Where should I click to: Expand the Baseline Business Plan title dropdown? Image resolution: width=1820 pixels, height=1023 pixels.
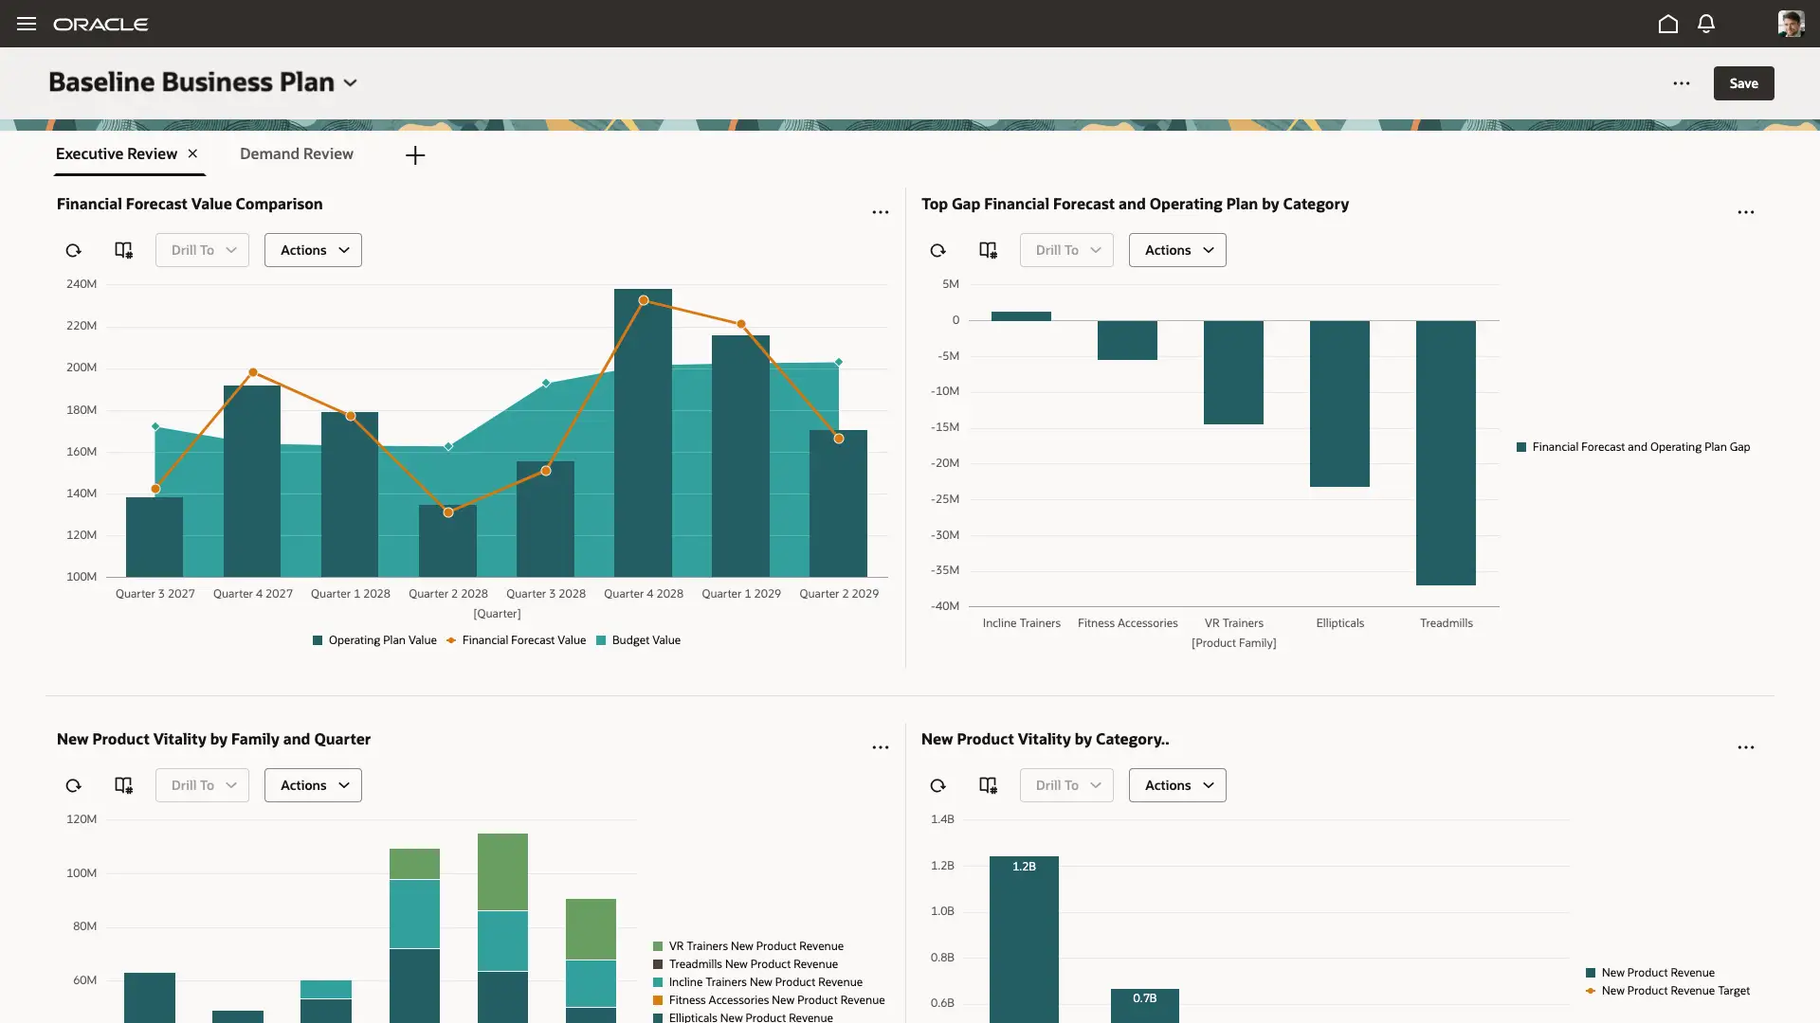point(350,83)
